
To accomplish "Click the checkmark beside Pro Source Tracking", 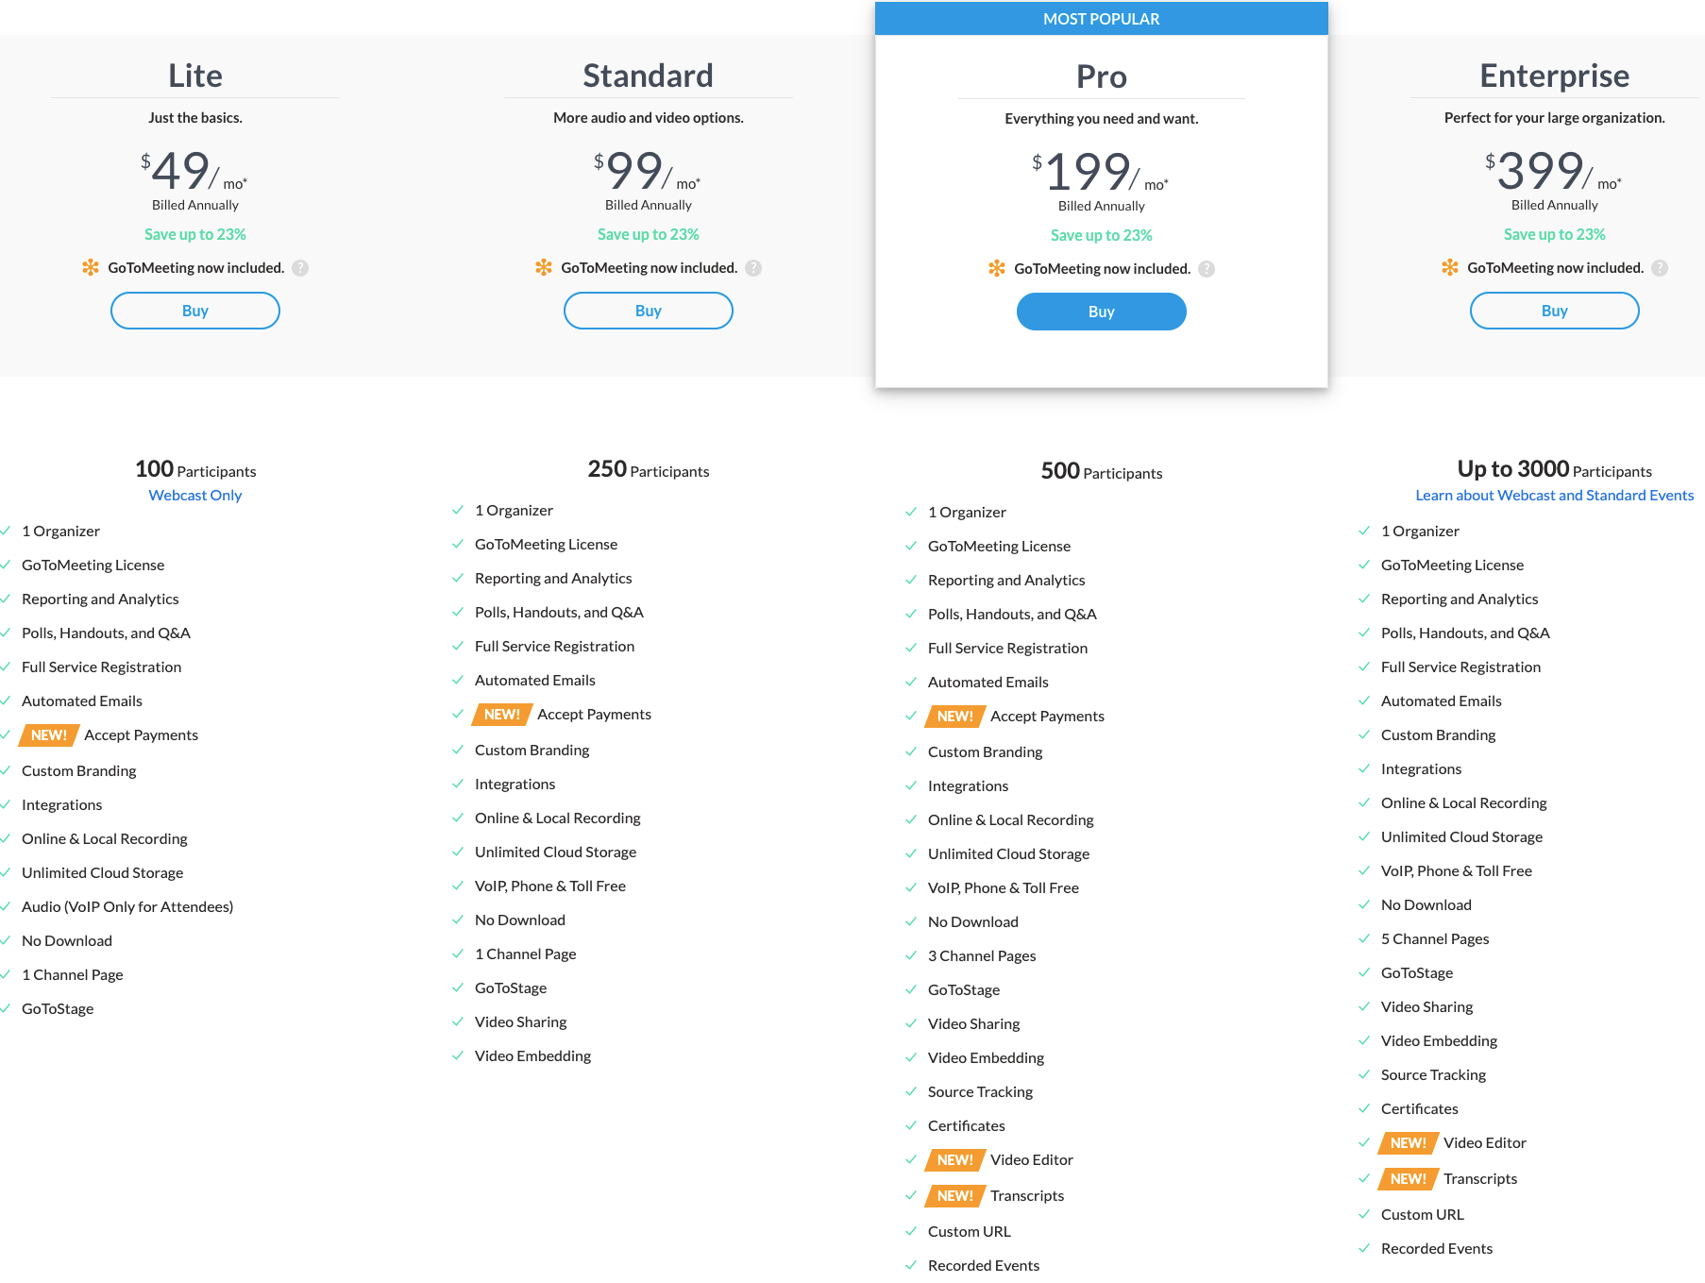I will [x=911, y=1092].
